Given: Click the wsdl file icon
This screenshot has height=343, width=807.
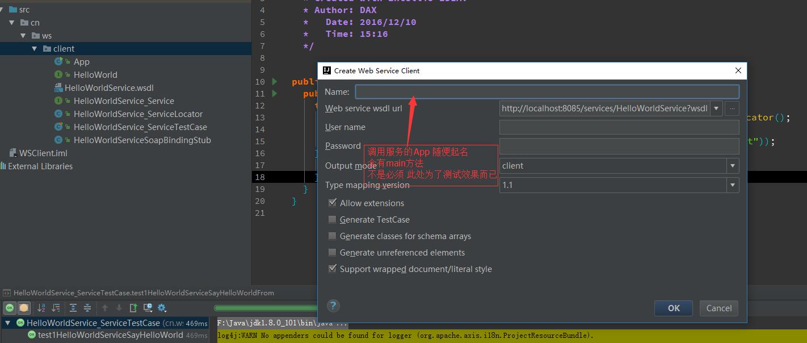Looking at the screenshot, I should tap(58, 87).
